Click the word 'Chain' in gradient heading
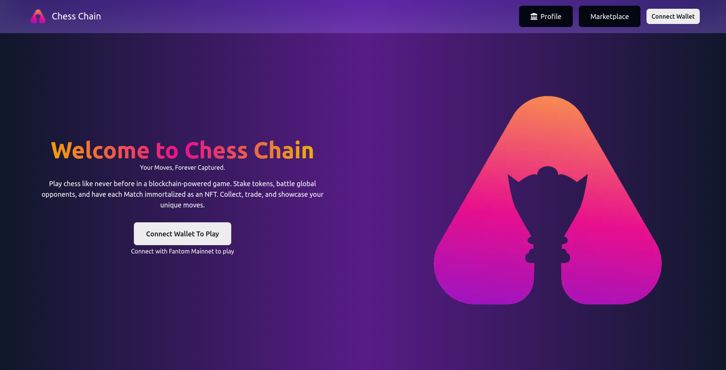This screenshot has height=370, width=726. [284, 150]
